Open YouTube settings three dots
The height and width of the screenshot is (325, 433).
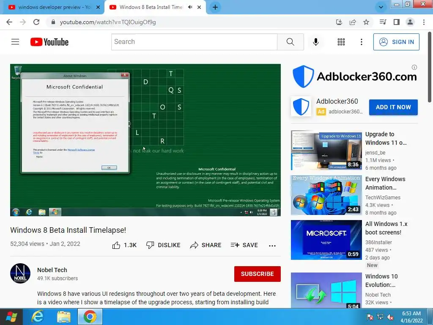[x=361, y=42]
